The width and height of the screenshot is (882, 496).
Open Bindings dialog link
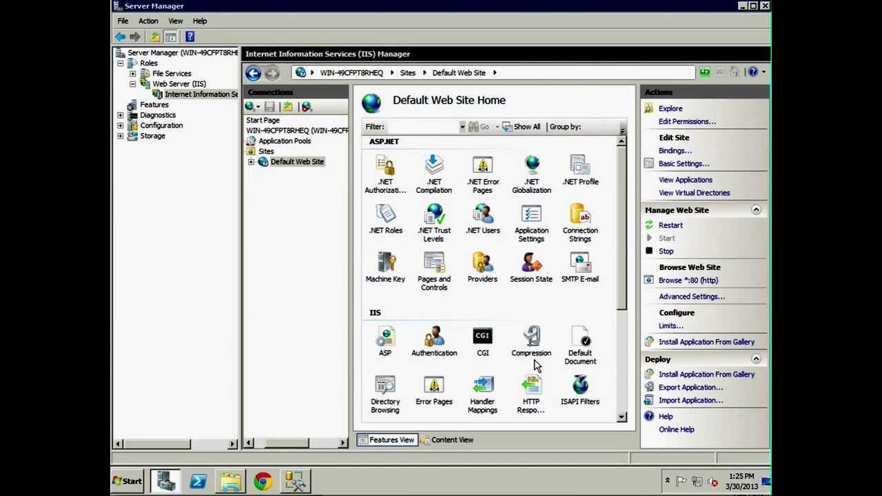(x=675, y=151)
